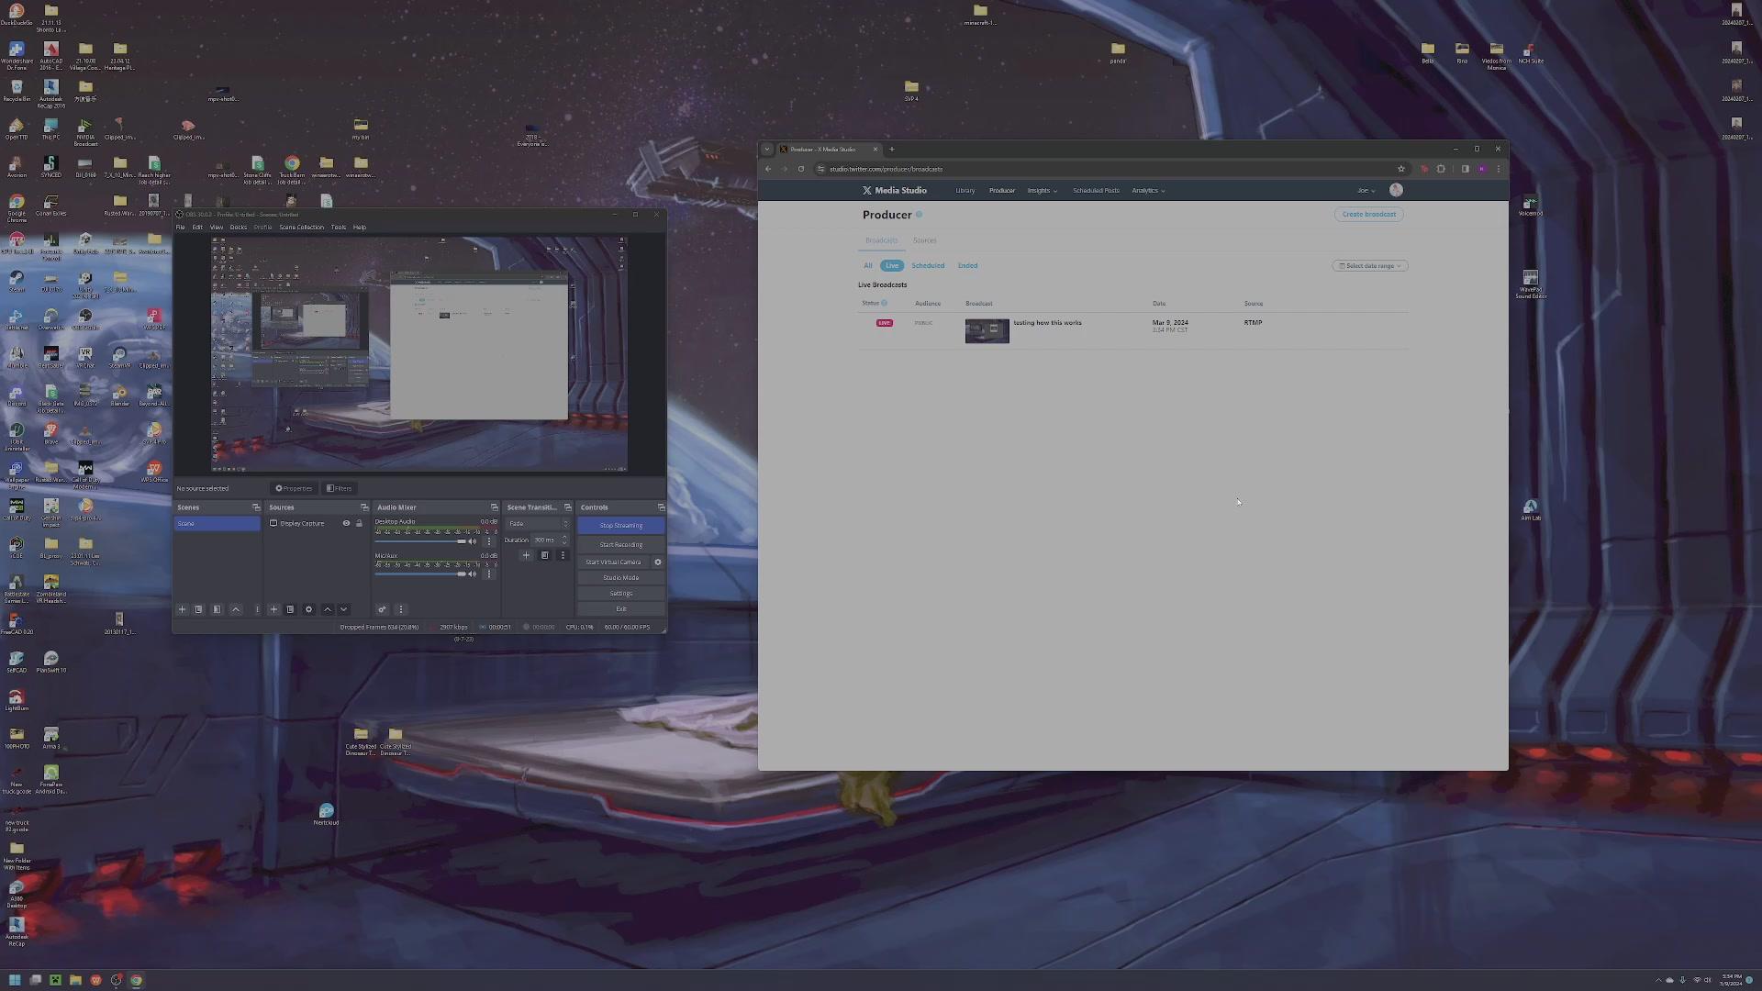Click the Stop Streaming button
1762x991 pixels.
[x=621, y=526]
